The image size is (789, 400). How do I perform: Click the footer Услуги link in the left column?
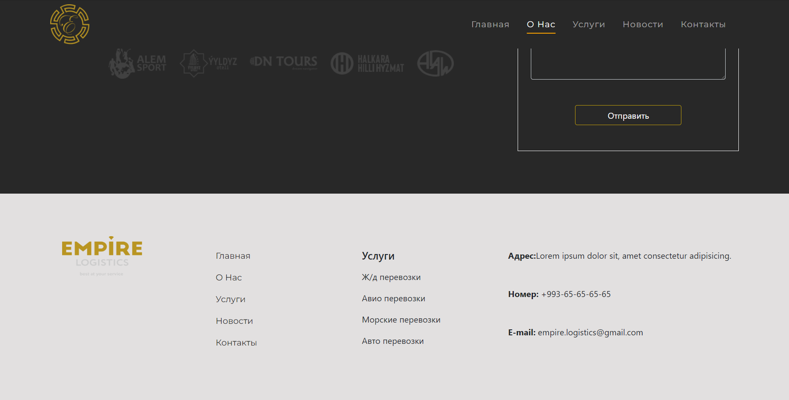pos(231,299)
